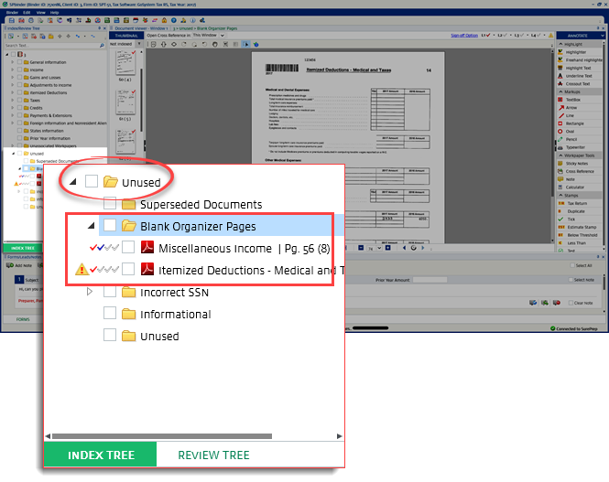Screen dimensions: 609x482
Task: Select the Crossout Text tool
Action: (x=578, y=83)
